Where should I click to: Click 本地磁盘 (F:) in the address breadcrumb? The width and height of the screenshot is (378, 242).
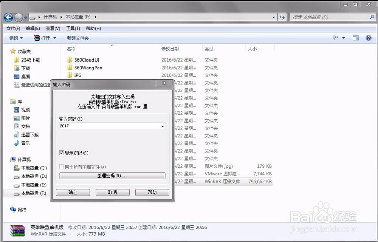pyautogui.click(x=78, y=17)
